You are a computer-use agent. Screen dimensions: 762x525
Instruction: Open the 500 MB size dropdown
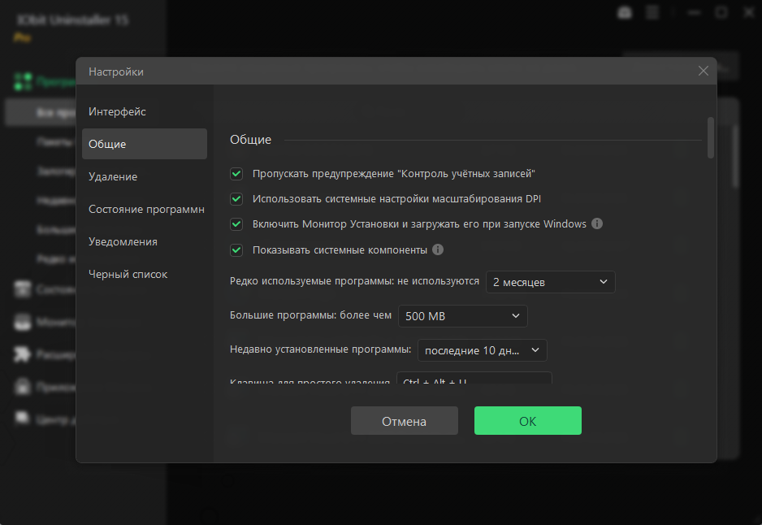463,316
